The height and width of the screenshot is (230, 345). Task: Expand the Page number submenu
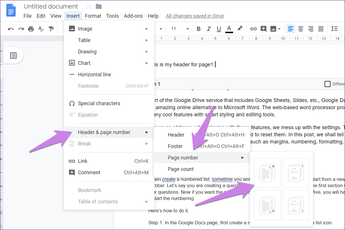pos(202,158)
